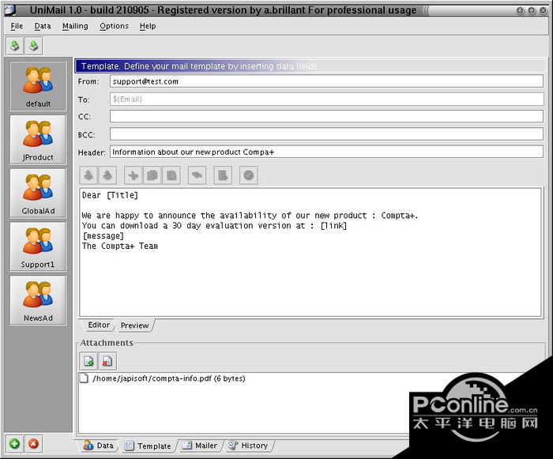Click the '30 day evaluation version' line
This screenshot has width=553, height=459.
click(x=214, y=226)
